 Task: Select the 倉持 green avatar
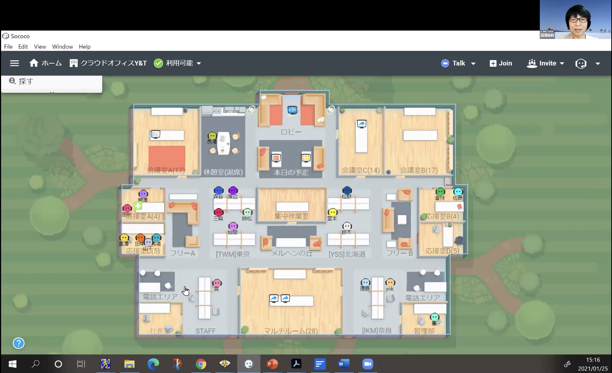[440, 192]
